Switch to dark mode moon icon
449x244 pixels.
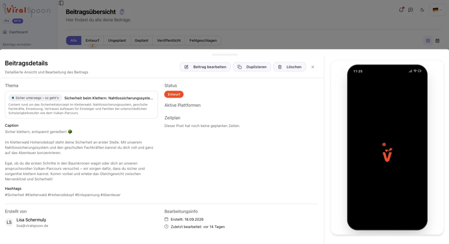click(422, 10)
